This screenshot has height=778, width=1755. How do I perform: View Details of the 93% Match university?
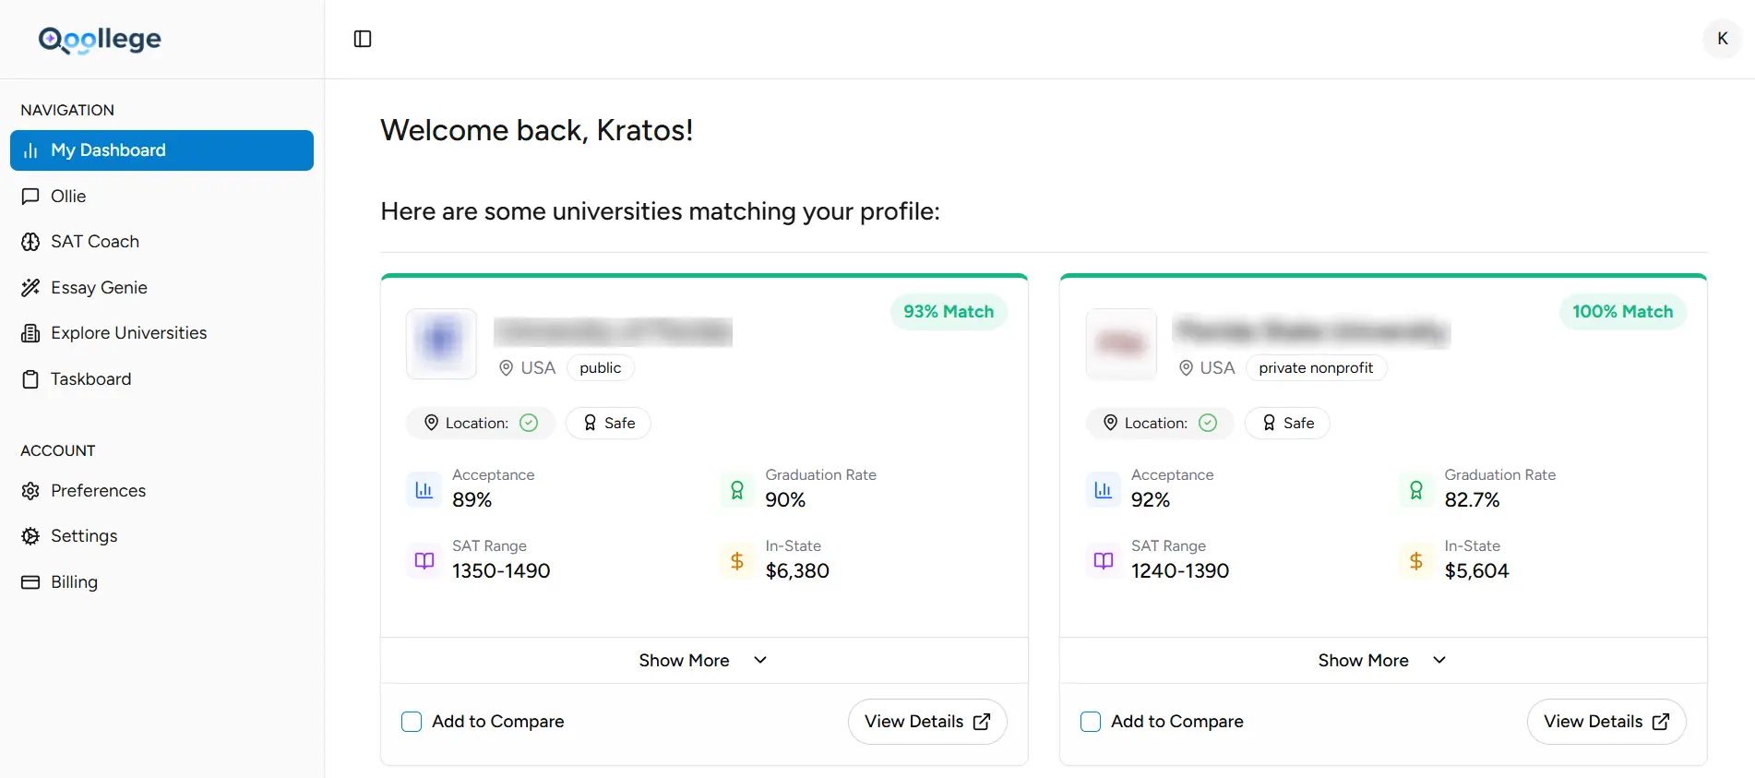point(926,722)
